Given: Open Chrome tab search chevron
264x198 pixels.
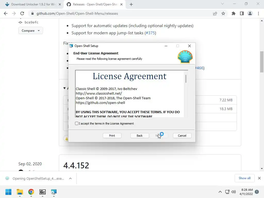Looking at the screenshot, I should click(x=222, y=4).
